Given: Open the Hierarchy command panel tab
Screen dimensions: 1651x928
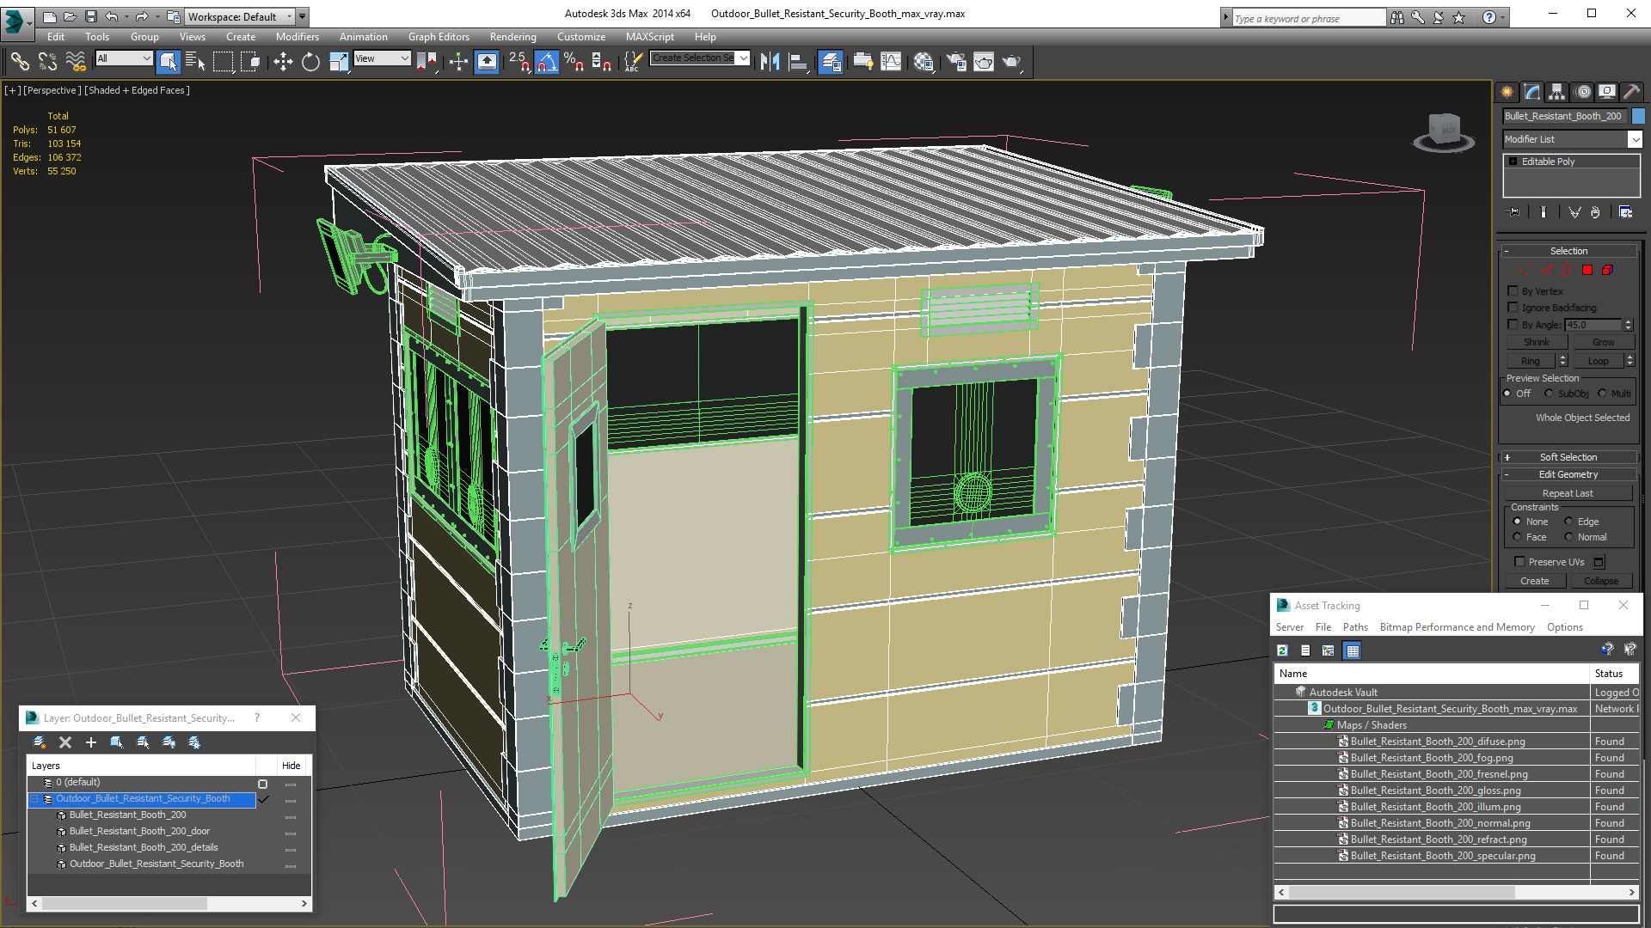Looking at the screenshot, I should point(1556,92).
